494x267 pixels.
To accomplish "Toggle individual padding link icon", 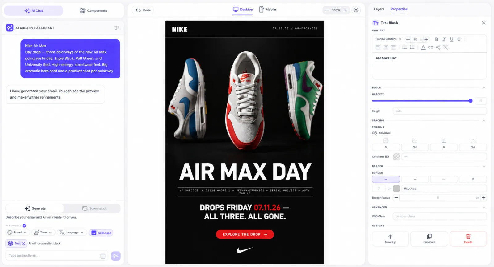I will pos(375,133).
